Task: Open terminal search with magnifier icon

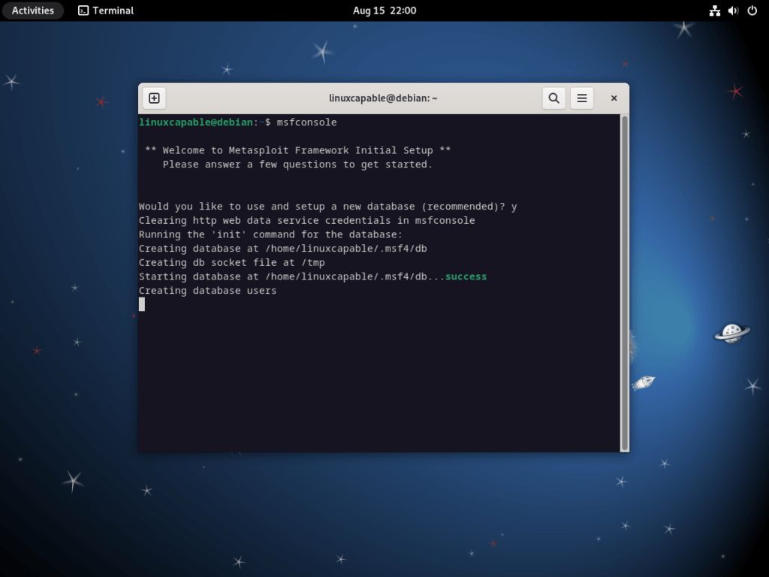Action: coord(553,98)
